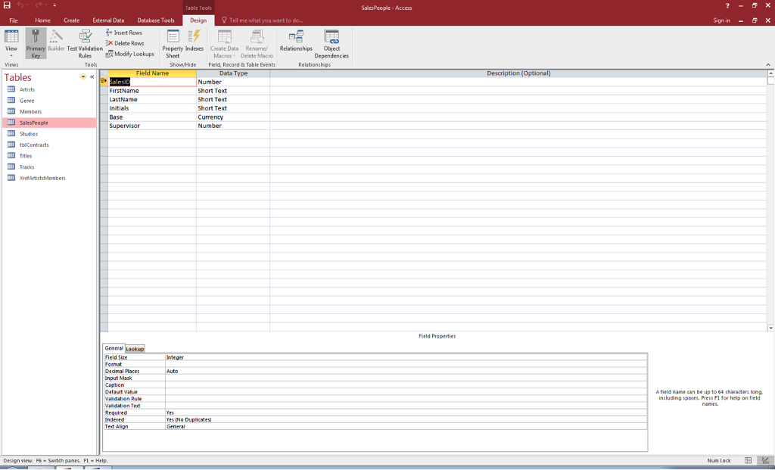Screen dimensions: 775x470
Task: Click Tell me what you want box
Action: (265, 20)
